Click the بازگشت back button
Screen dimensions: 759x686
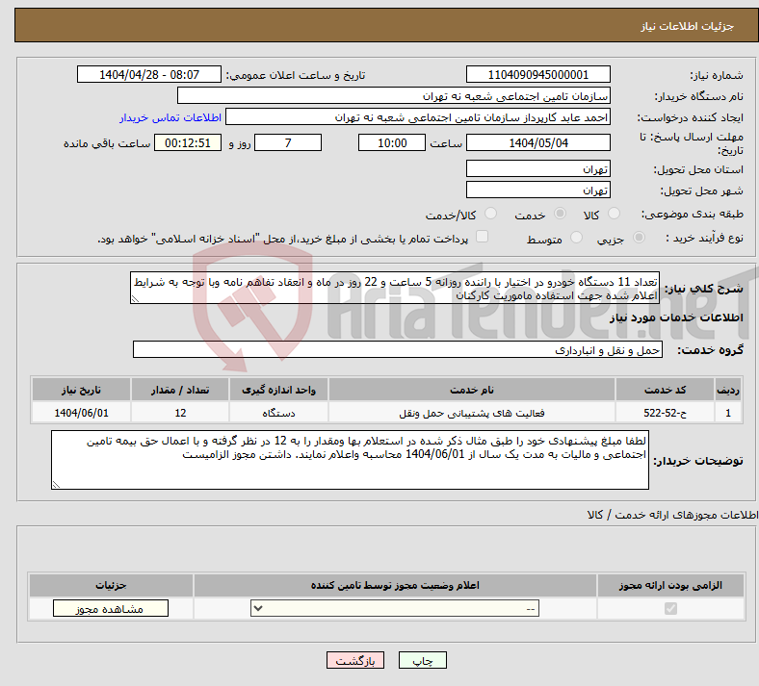click(x=355, y=660)
